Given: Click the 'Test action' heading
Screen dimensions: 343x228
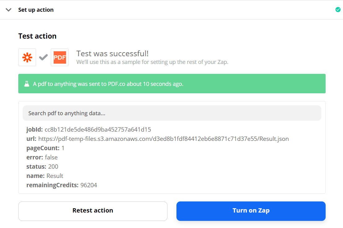Looking at the screenshot, I should (37, 36).
